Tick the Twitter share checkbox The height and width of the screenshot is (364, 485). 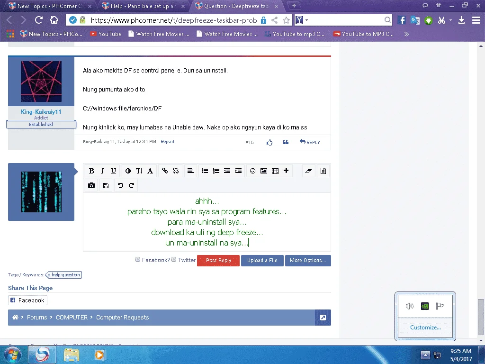174,259
